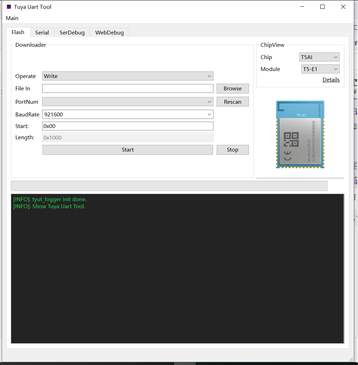
Task: Stop the flash operation
Action: click(232, 150)
